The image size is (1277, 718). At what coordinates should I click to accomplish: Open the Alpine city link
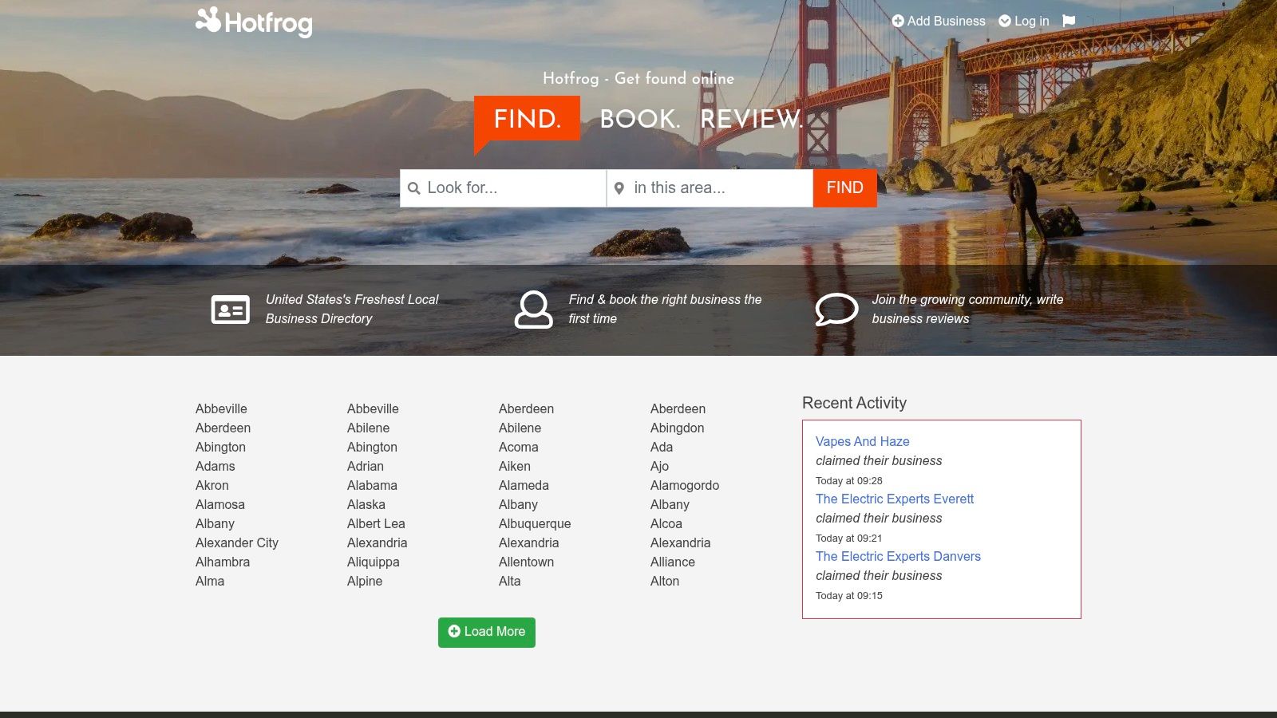[365, 581]
